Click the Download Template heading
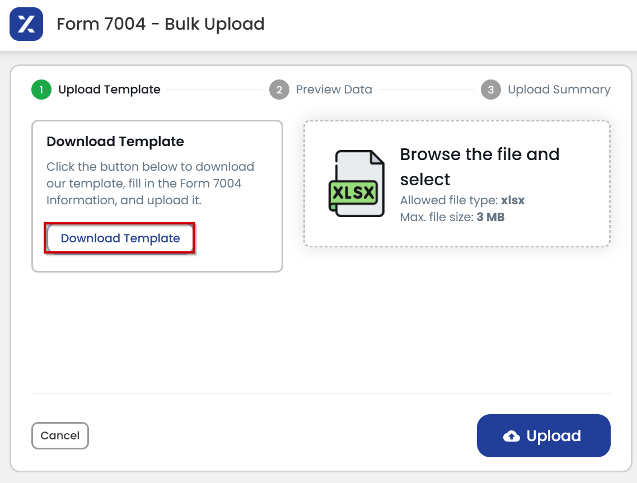The width and height of the screenshot is (637, 483). [x=115, y=142]
